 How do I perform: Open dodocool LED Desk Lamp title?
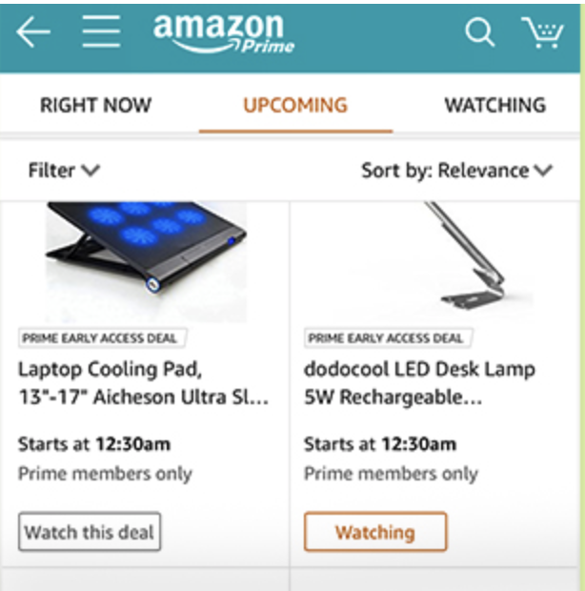[419, 383]
